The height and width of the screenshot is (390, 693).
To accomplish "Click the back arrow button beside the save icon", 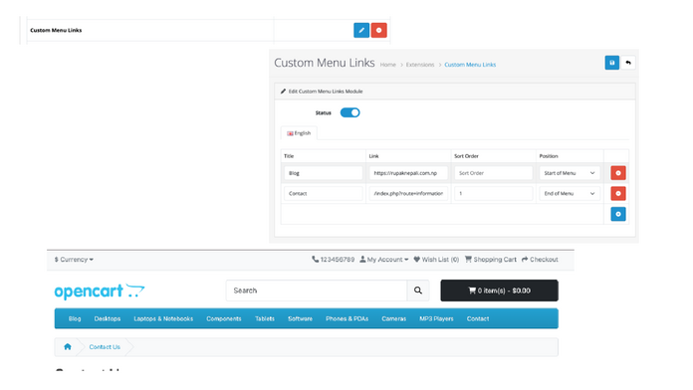I will (x=628, y=63).
